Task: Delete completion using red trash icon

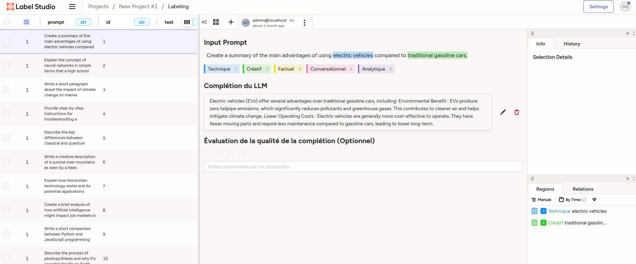Action: tap(516, 112)
